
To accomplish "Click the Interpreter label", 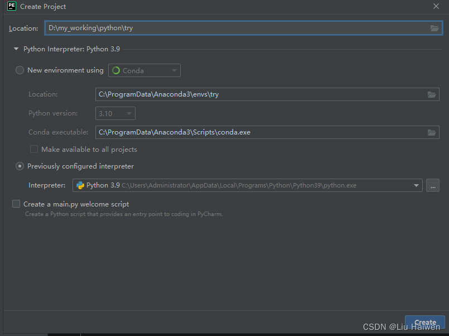I will pos(47,185).
